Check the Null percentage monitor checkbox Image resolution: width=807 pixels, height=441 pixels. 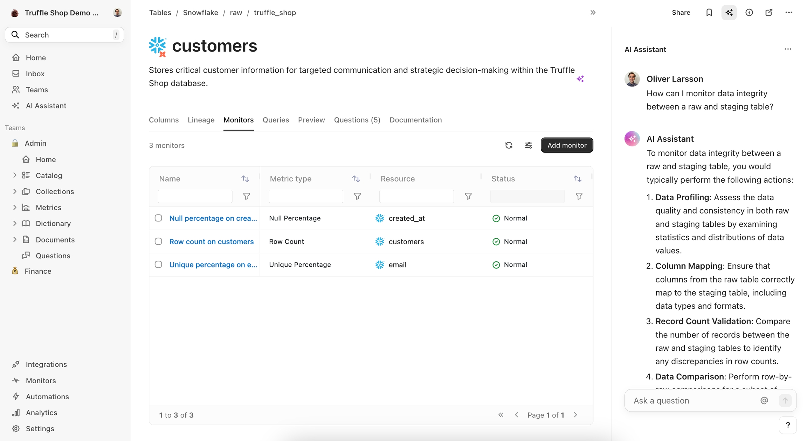click(x=158, y=218)
